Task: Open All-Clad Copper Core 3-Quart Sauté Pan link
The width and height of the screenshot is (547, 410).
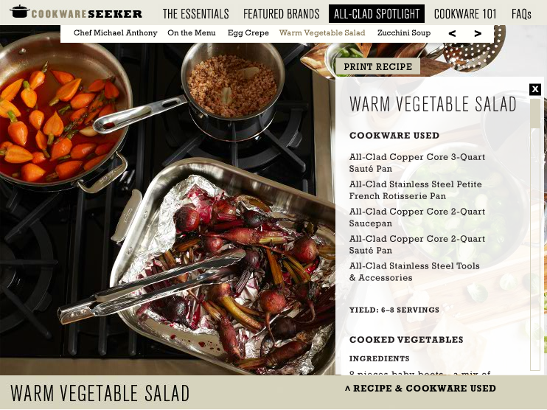Action: click(x=417, y=163)
